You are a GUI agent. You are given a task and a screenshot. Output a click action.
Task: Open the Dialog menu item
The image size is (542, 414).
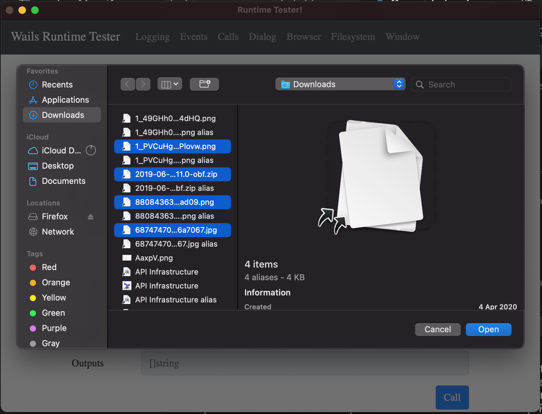click(x=262, y=37)
